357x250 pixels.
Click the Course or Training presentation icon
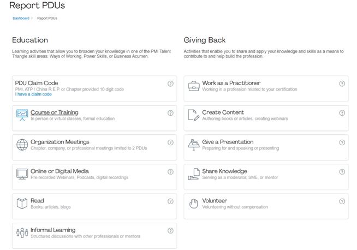pyautogui.click(x=22, y=115)
